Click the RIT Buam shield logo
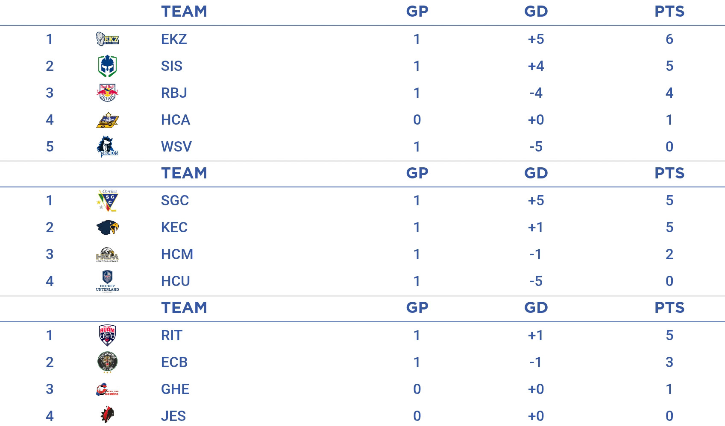 [107, 335]
